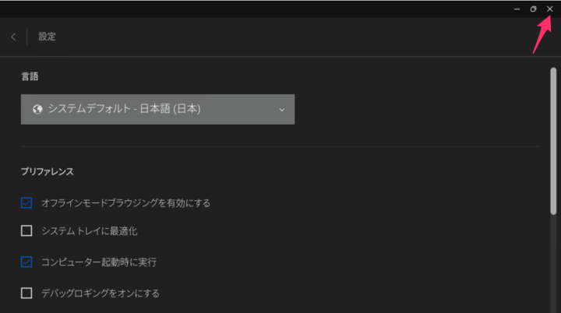Open the システムデフォルト - 日本語 language combo box
Viewport: 561px width, 313px height.
(157, 110)
